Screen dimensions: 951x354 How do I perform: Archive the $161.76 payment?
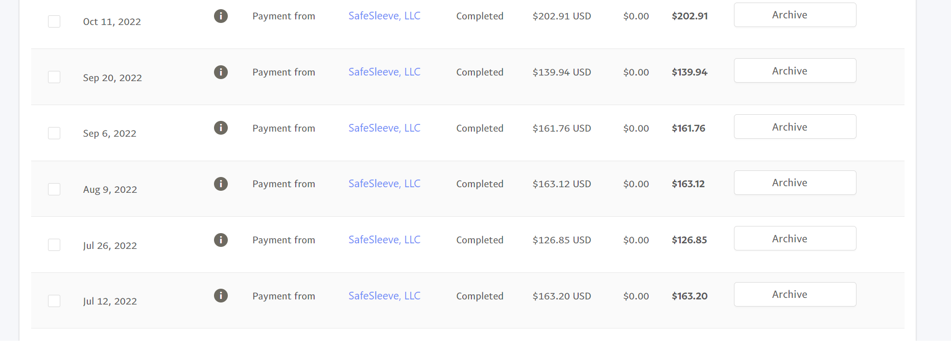(795, 127)
